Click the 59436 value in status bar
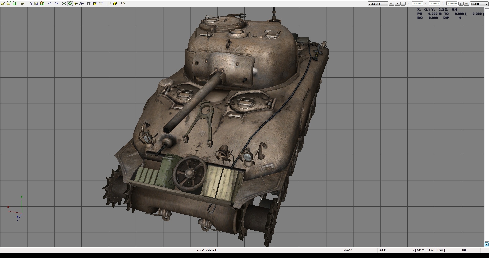 coord(382,250)
